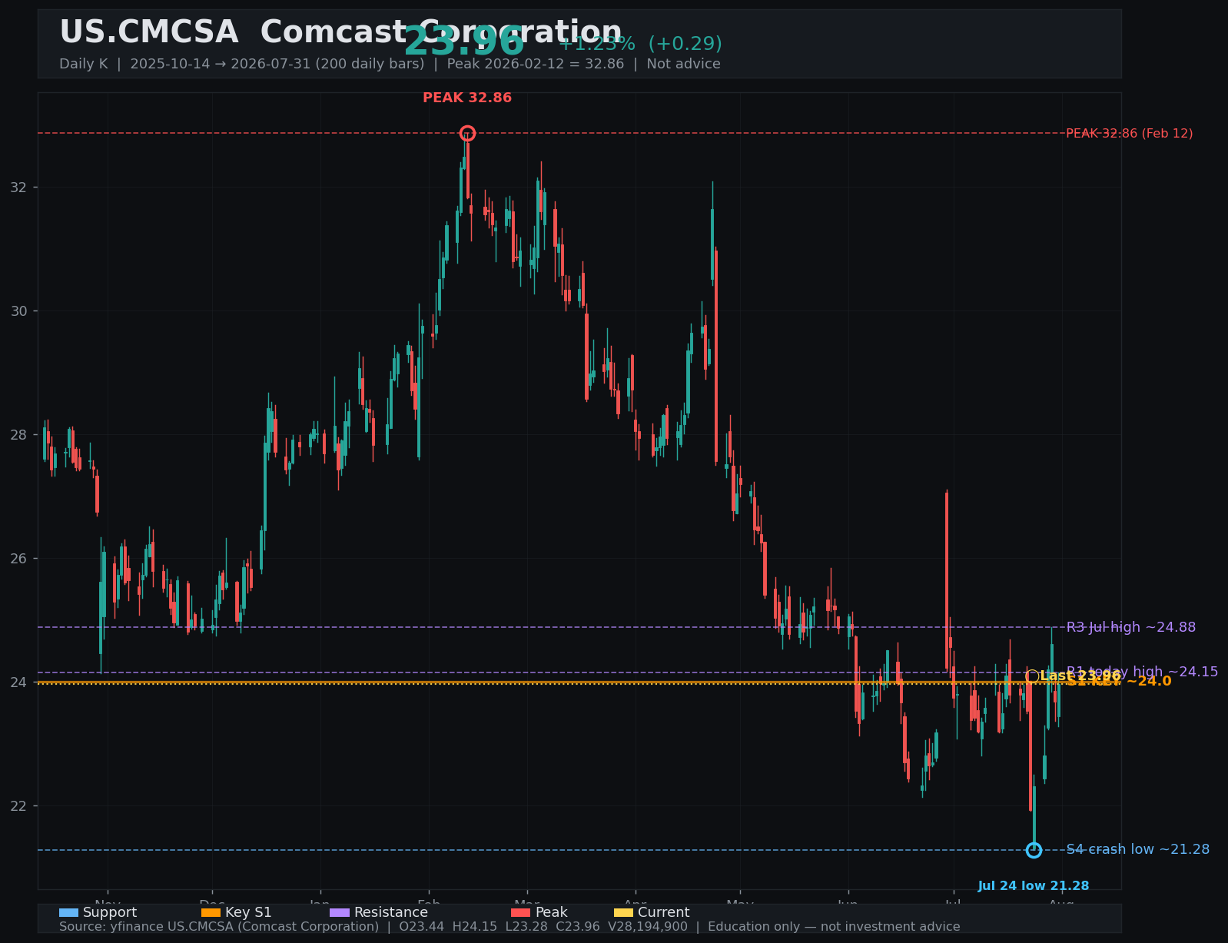
Task: Click the blue circle marker at the Jul 24 low
Action: coord(1034,850)
